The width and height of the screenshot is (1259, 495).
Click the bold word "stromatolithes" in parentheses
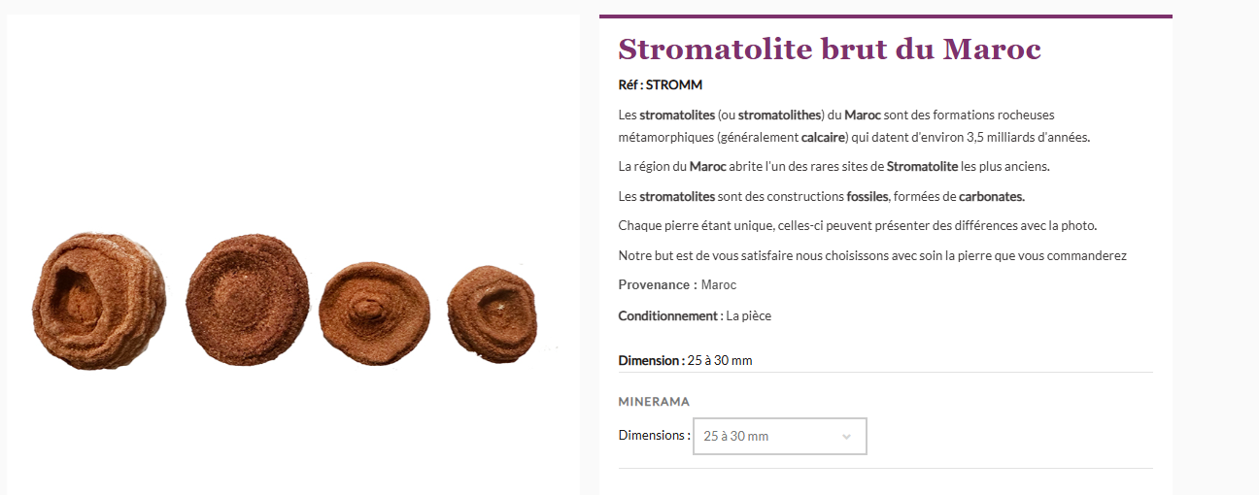pyautogui.click(x=780, y=115)
